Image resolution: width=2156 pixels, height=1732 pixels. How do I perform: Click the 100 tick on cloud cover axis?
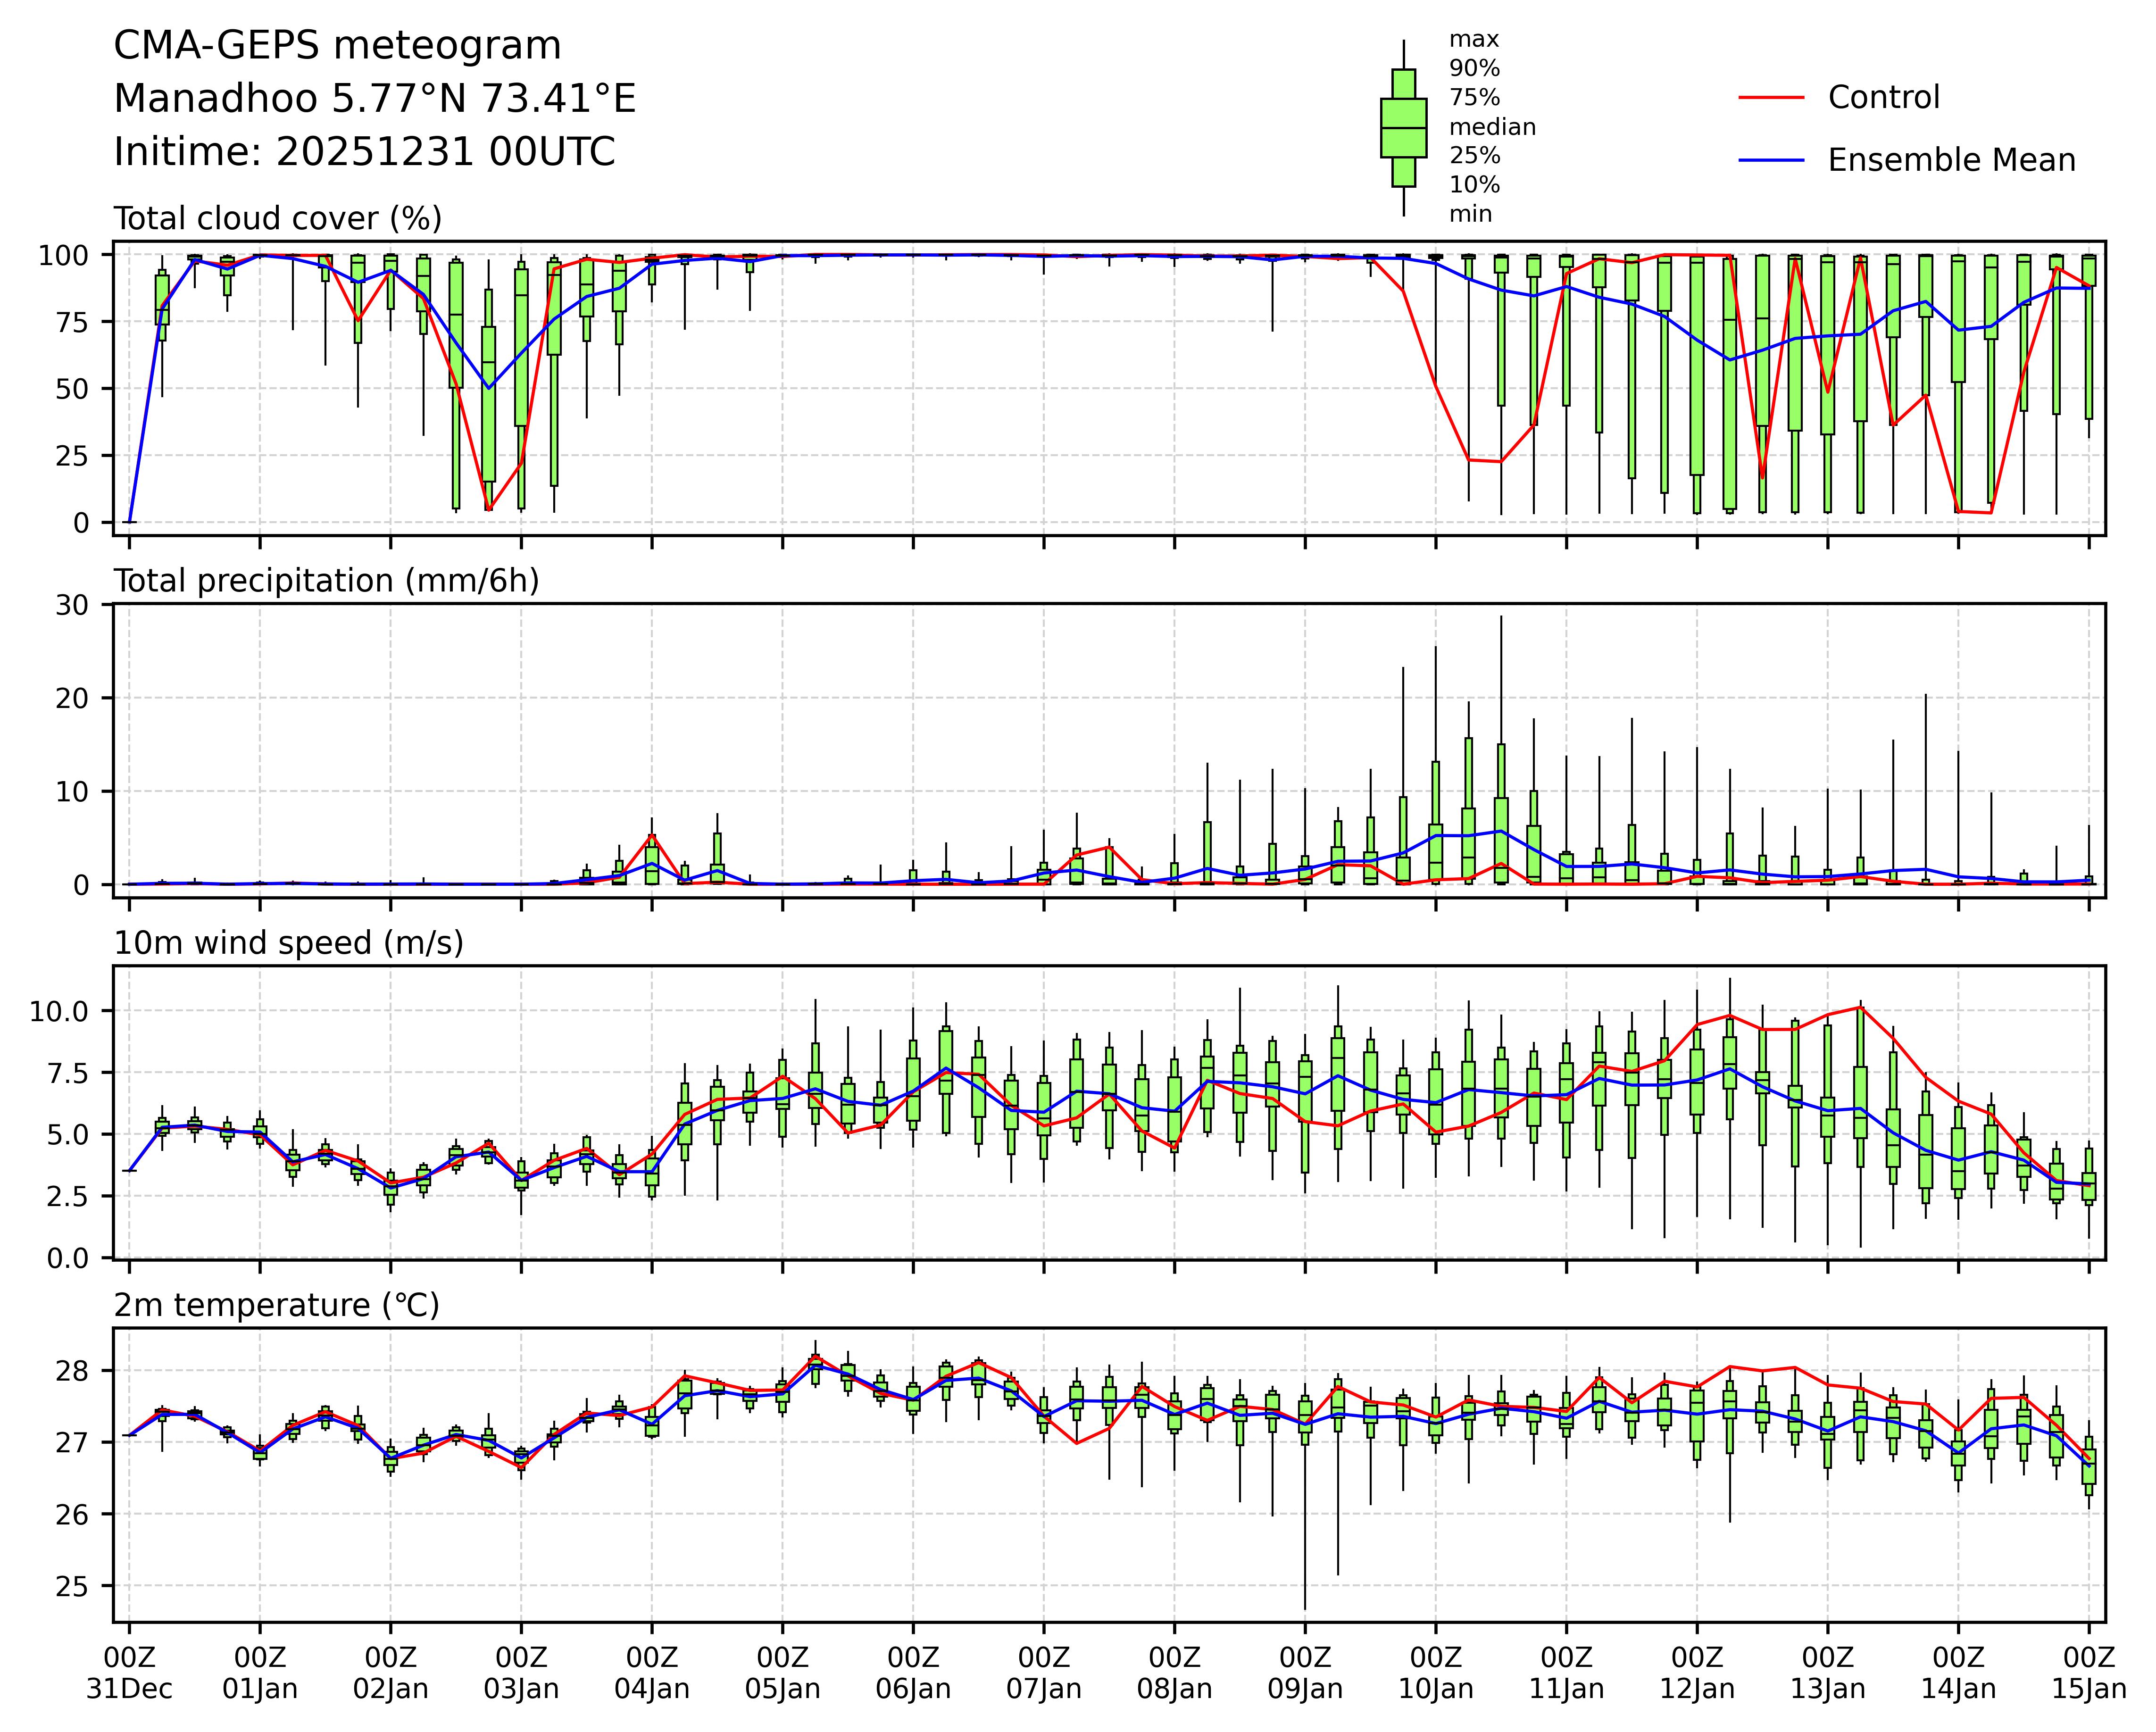[63, 256]
